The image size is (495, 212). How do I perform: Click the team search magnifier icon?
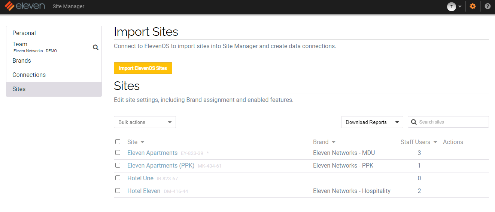(95, 47)
